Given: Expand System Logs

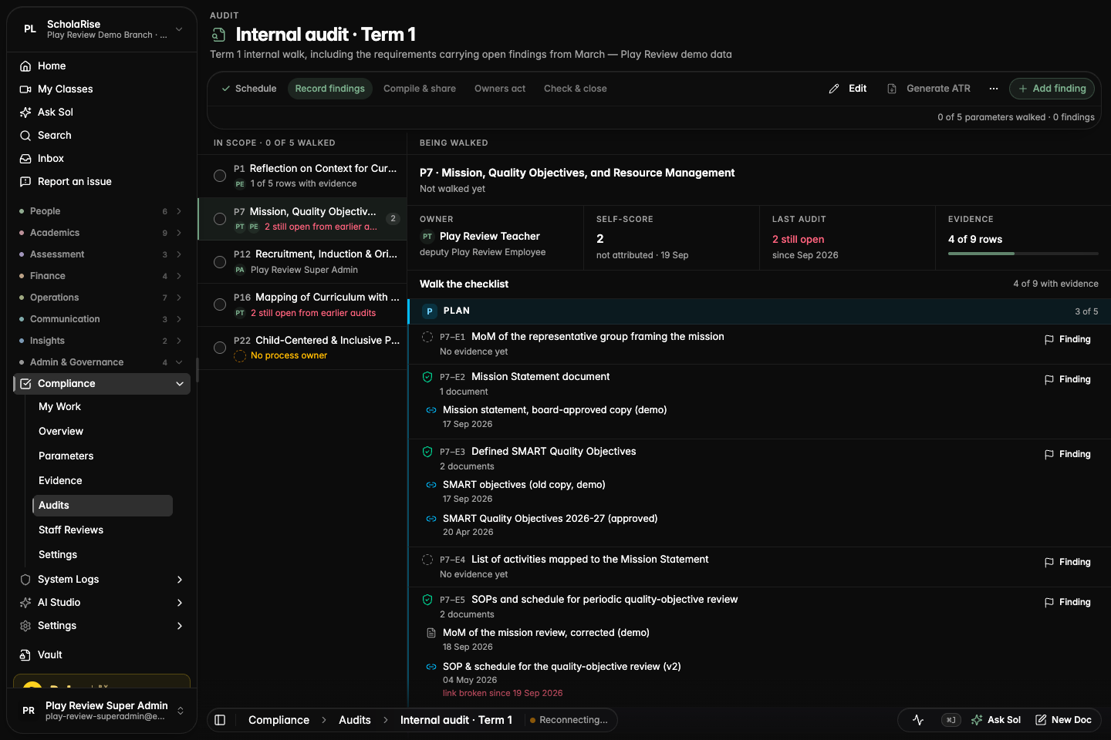Looking at the screenshot, I should (102, 580).
